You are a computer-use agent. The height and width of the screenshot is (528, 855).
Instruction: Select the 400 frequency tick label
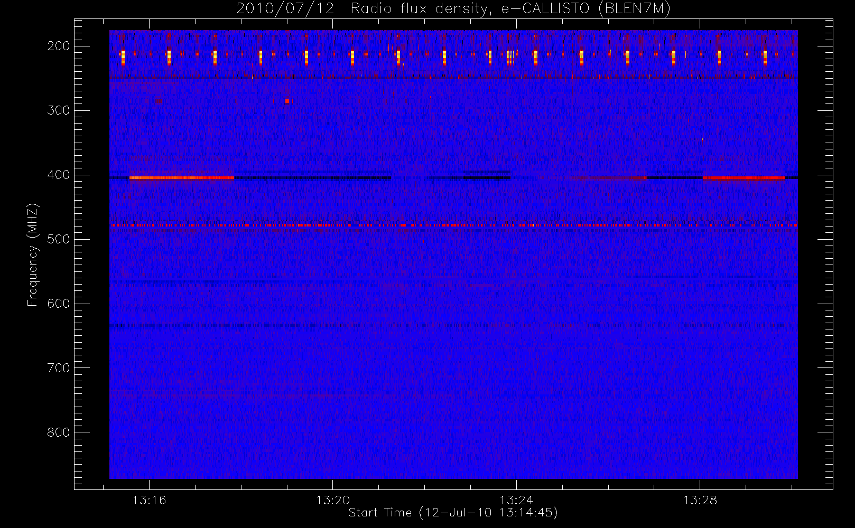(x=59, y=175)
